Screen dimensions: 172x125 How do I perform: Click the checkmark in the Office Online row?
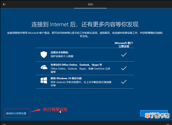click(124, 68)
